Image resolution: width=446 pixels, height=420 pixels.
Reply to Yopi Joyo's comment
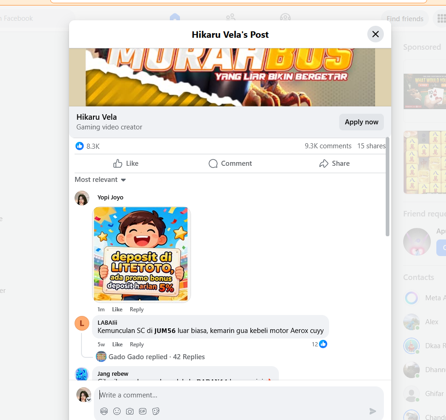click(x=137, y=309)
